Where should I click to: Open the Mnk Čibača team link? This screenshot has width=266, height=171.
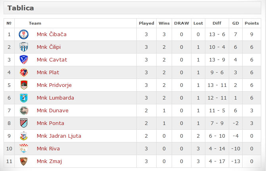point(52,35)
